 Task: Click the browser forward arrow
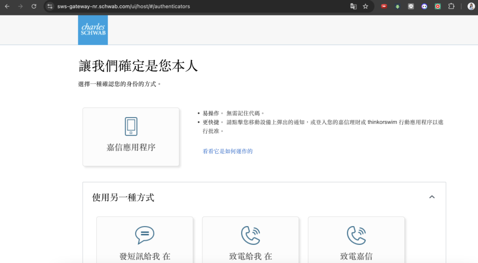coord(21,7)
